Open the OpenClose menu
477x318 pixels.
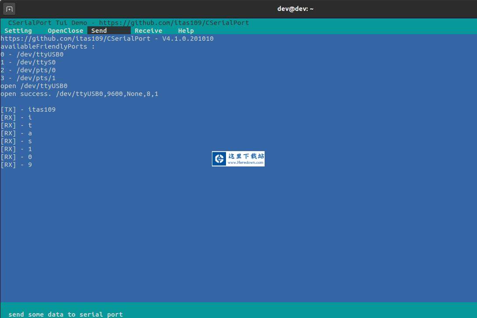coord(65,31)
